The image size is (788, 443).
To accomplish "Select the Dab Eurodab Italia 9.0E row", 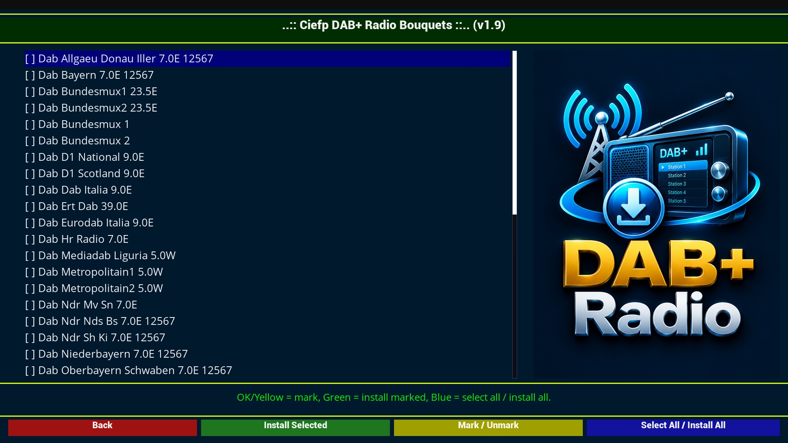I will pyautogui.click(x=267, y=223).
